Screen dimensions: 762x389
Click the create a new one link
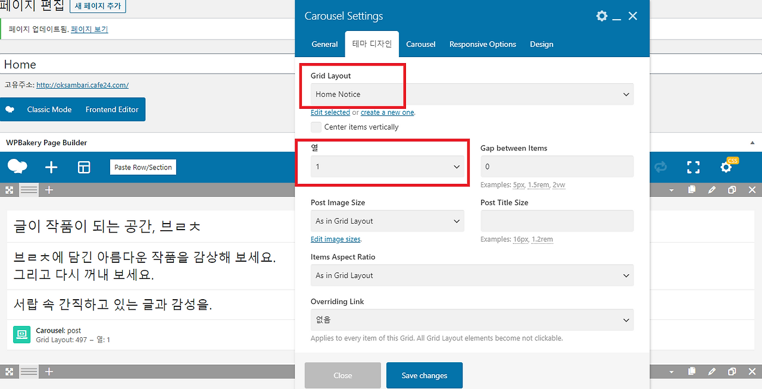(387, 112)
